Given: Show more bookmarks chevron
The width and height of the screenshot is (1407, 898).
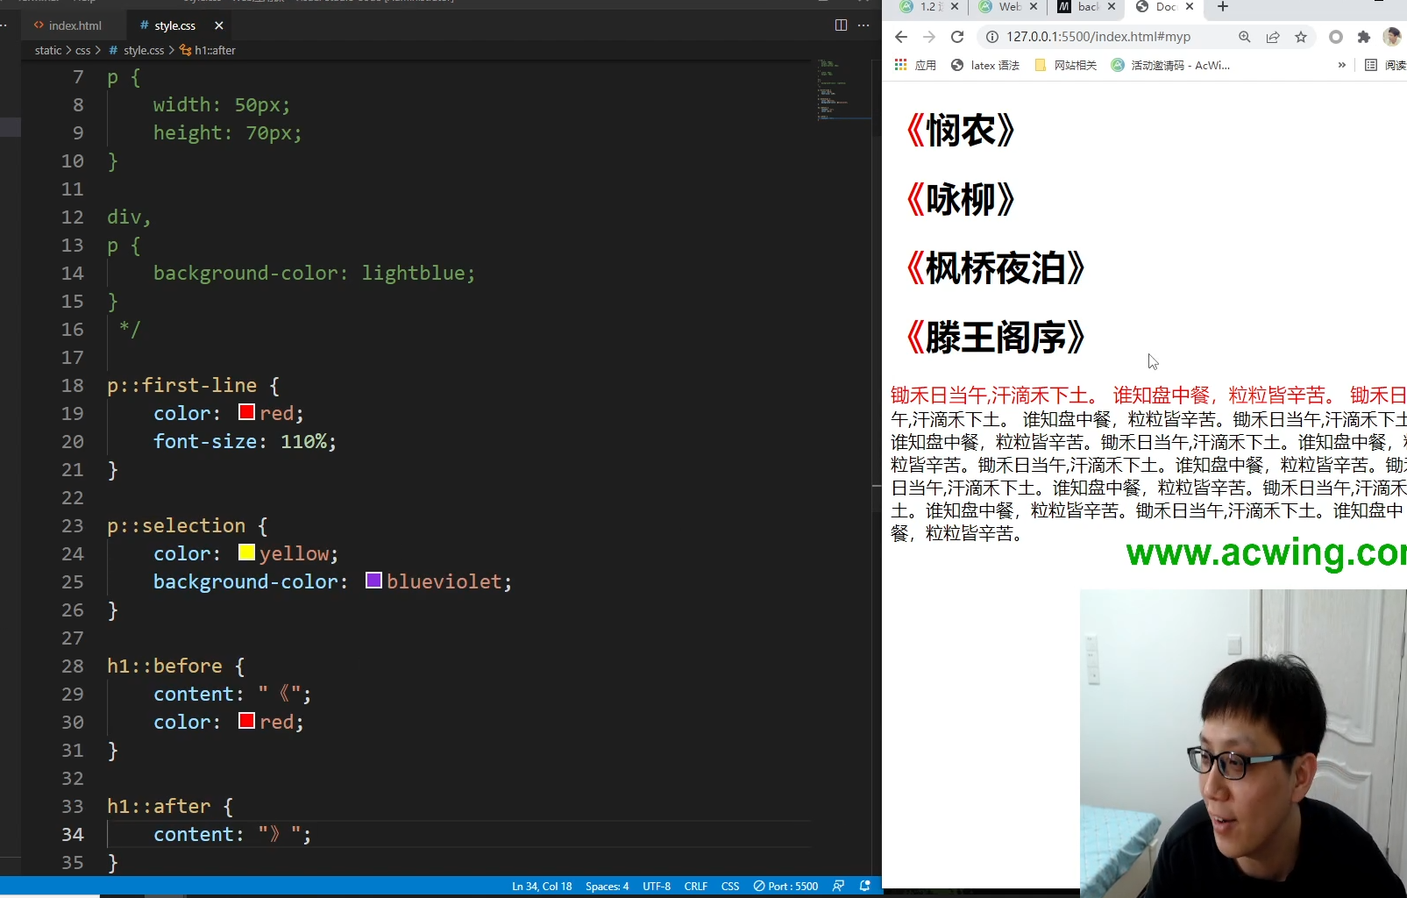Looking at the screenshot, I should pyautogui.click(x=1341, y=65).
